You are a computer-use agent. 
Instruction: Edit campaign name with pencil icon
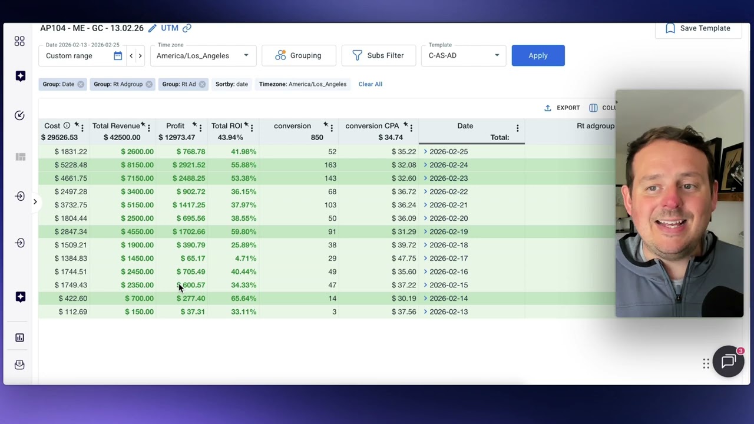pos(152,28)
